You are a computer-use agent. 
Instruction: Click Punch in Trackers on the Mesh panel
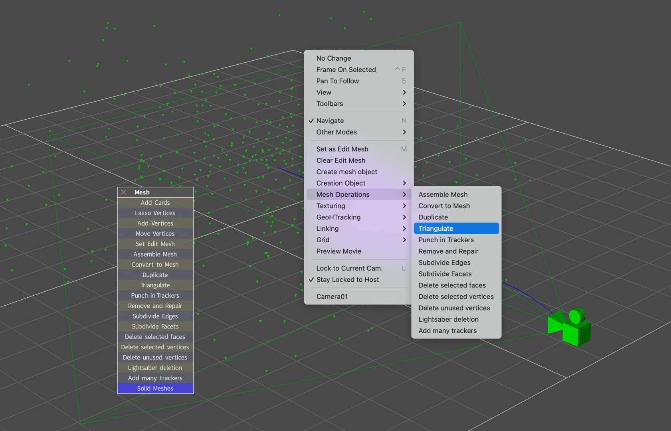pyautogui.click(x=155, y=295)
